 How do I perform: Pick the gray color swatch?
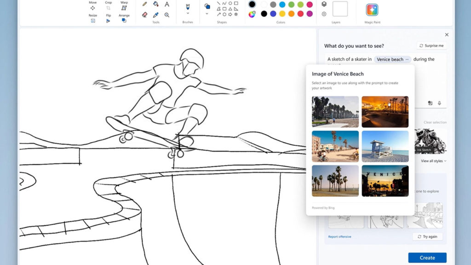click(273, 5)
